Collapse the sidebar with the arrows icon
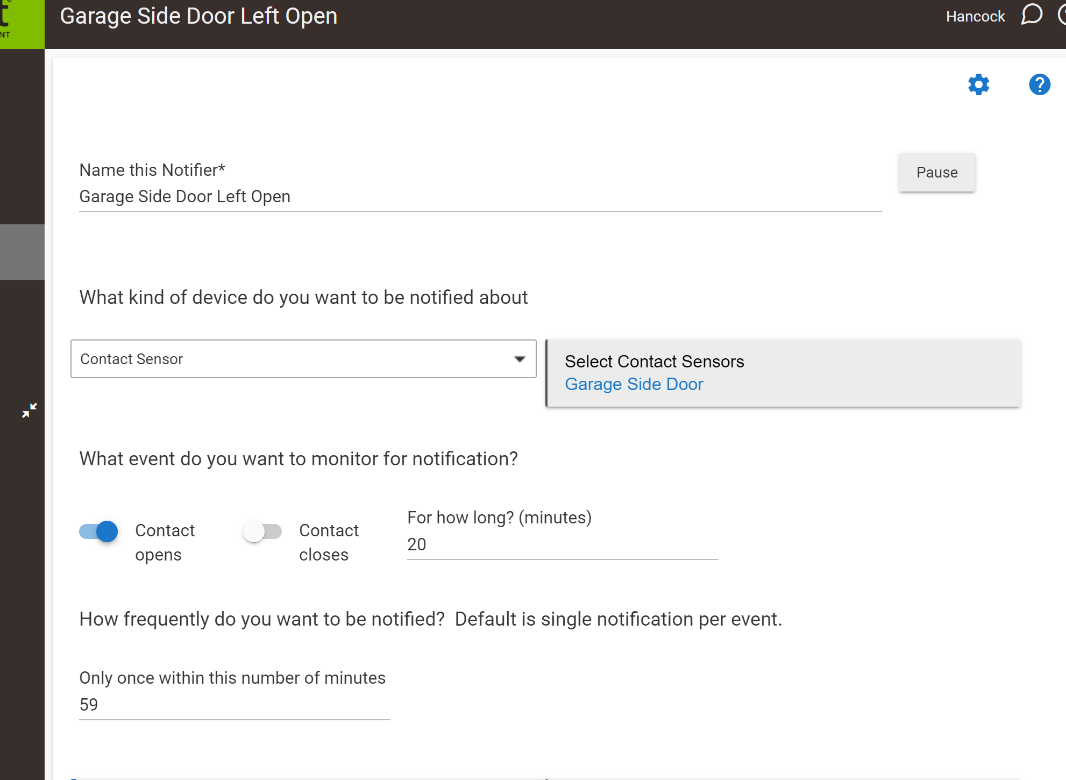The height and width of the screenshot is (780, 1066). point(30,410)
